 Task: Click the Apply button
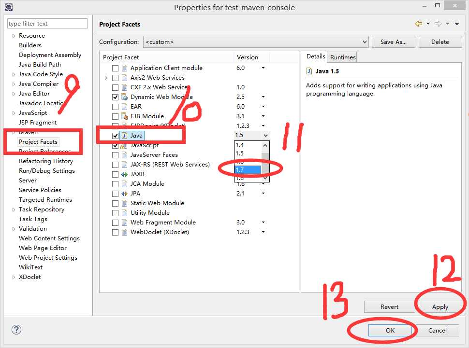pyautogui.click(x=440, y=307)
